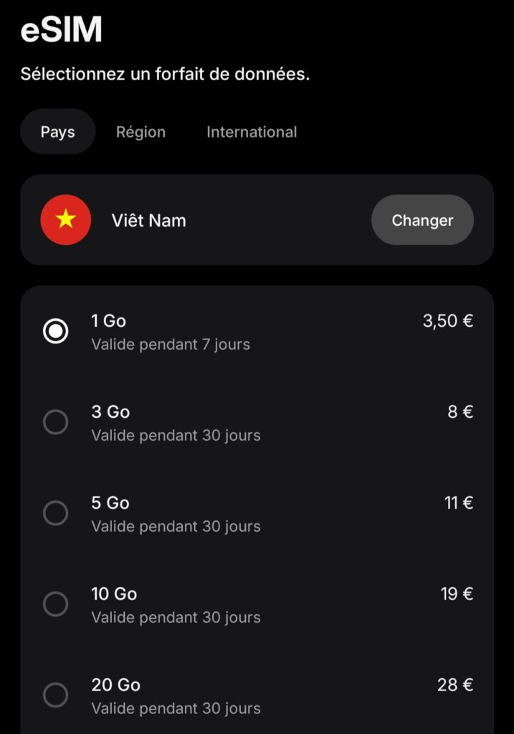Select the 5 Go plan radio button
The image size is (514, 734).
[x=56, y=513]
